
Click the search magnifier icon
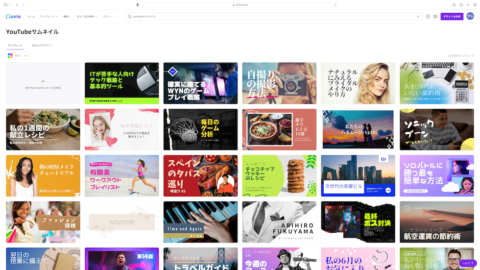pyautogui.click(x=129, y=17)
